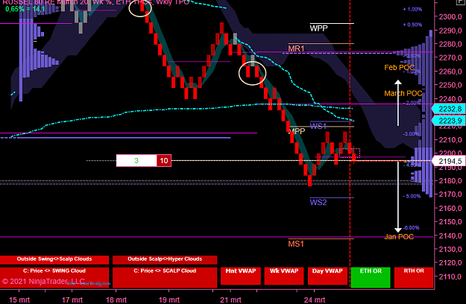Select the WS2 pivot label
The image size is (466, 304).
pyautogui.click(x=318, y=203)
